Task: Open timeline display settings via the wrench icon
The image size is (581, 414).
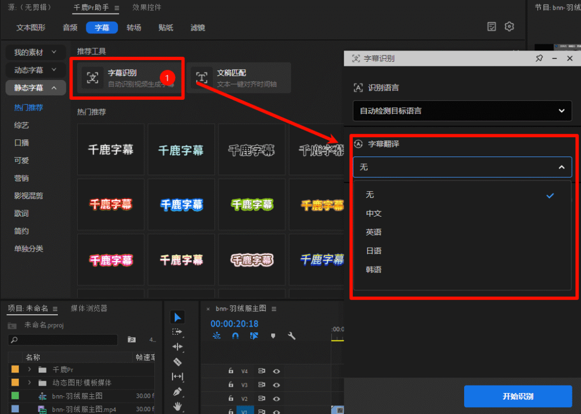Action: coord(292,336)
